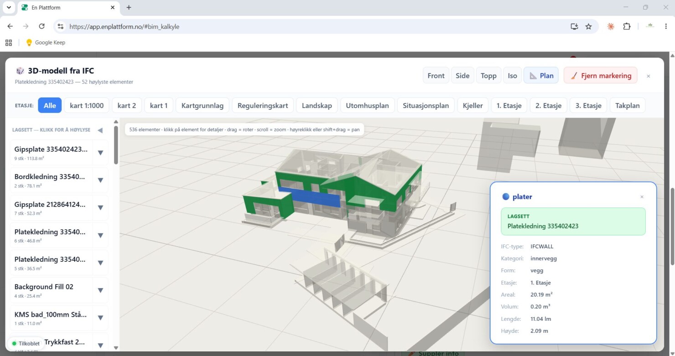Expand the Gipsplate 212864124 dropdown arrow
This screenshot has height=356, width=675.
click(100, 208)
